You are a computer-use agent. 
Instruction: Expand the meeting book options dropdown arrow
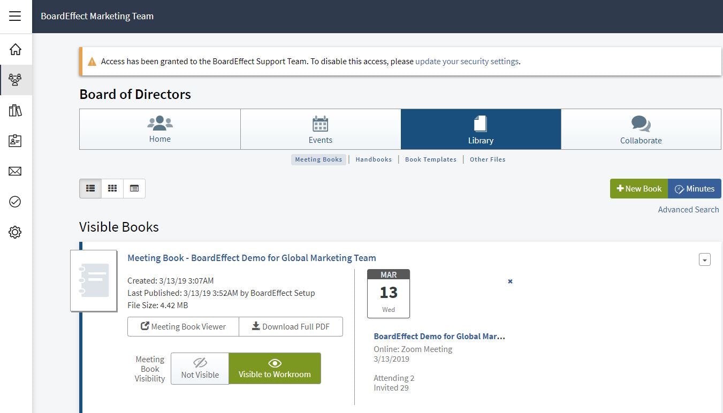pos(704,259)
